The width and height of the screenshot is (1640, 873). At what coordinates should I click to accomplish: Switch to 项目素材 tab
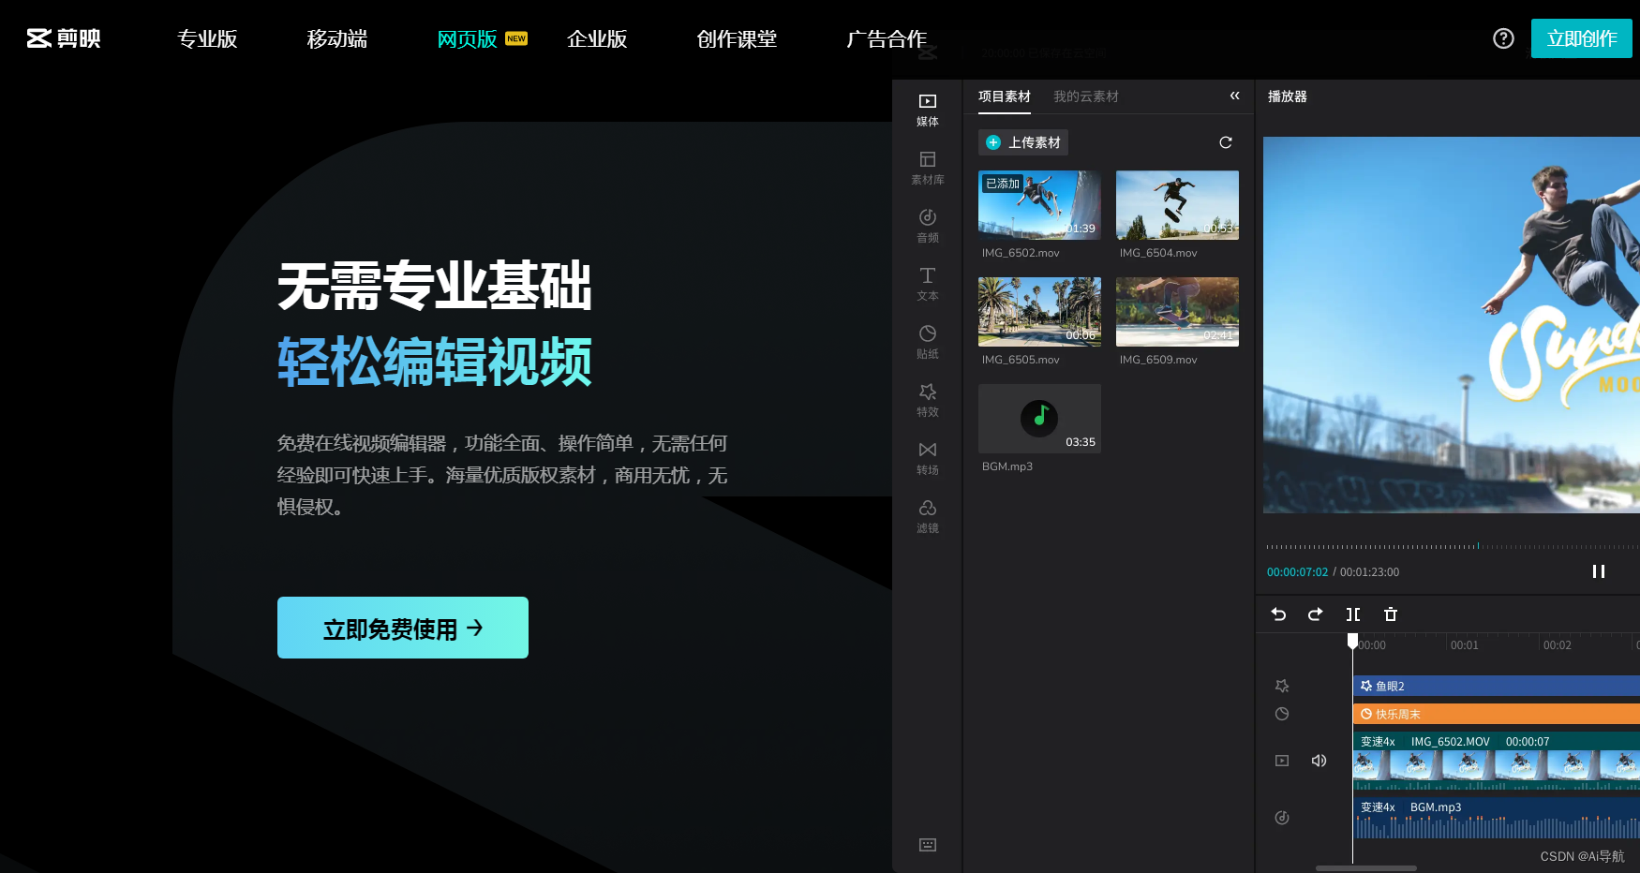point(1005,96)
